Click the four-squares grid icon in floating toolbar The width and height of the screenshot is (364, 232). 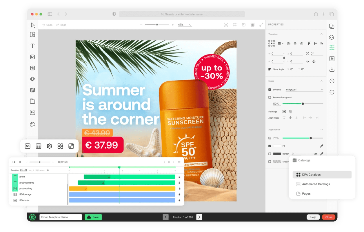[x=60, y=146]
